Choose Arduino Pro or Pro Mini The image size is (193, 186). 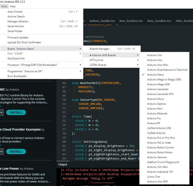tap(164, 138)
